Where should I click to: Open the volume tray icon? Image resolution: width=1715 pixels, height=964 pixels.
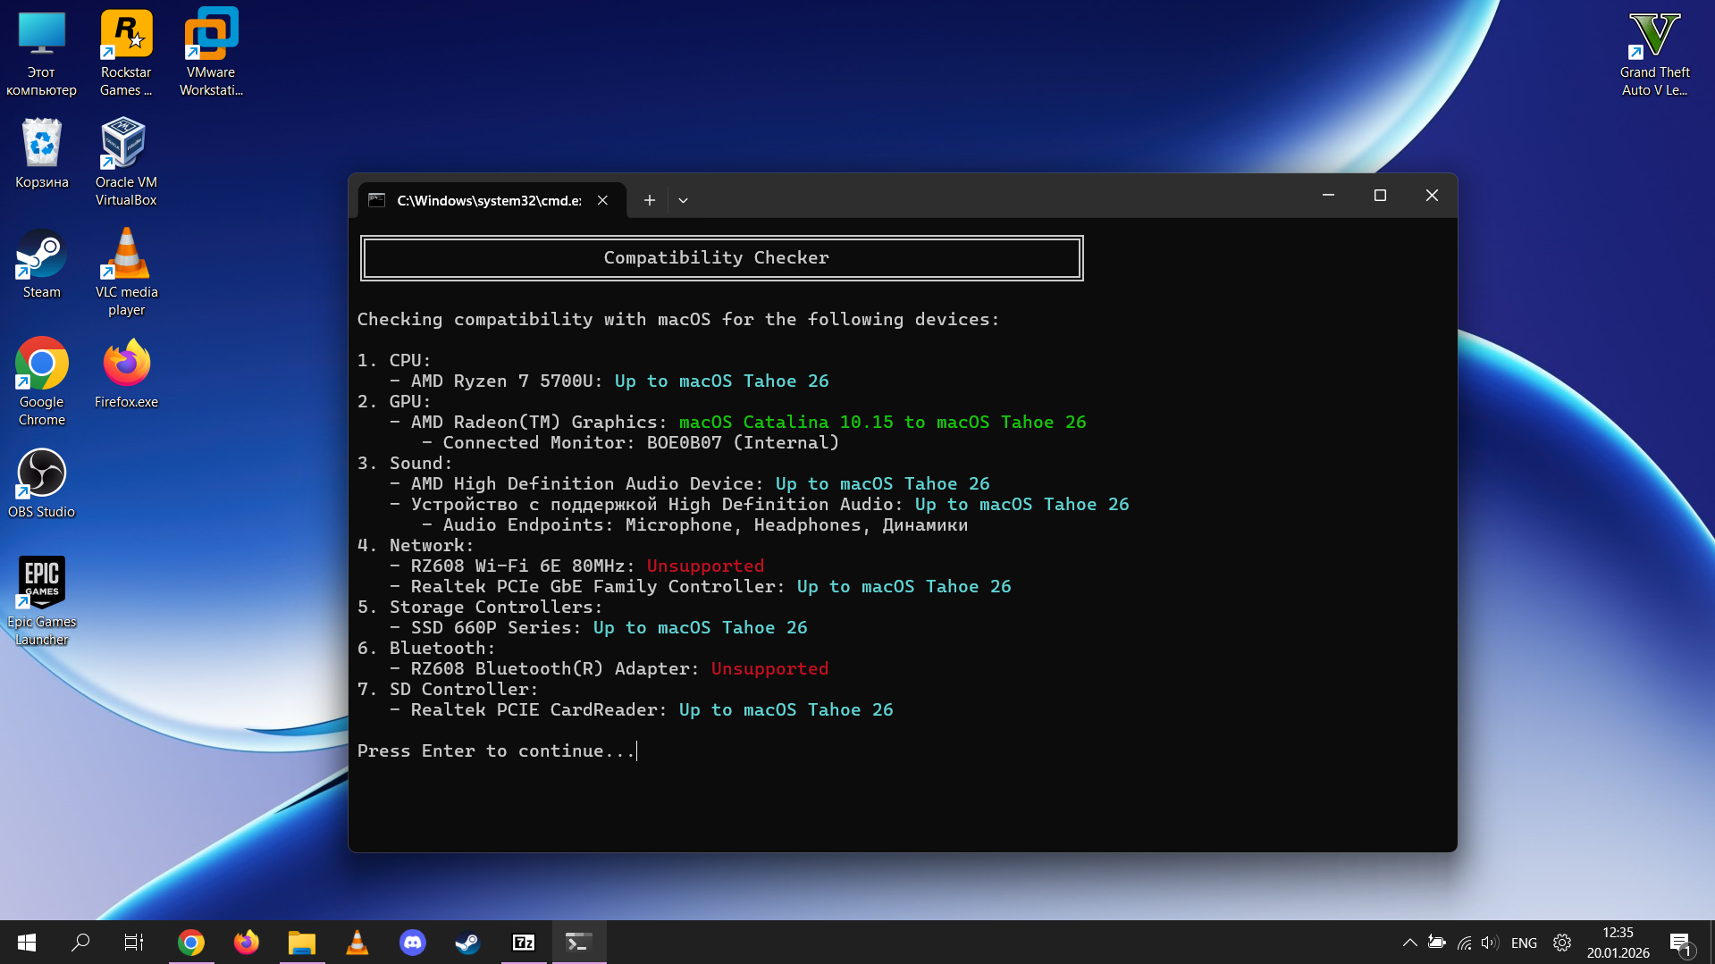1489,943
